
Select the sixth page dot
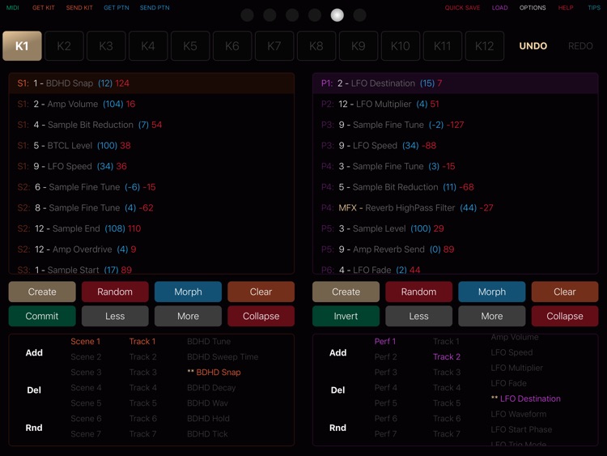pyautogui.click(x=359, y=15)
